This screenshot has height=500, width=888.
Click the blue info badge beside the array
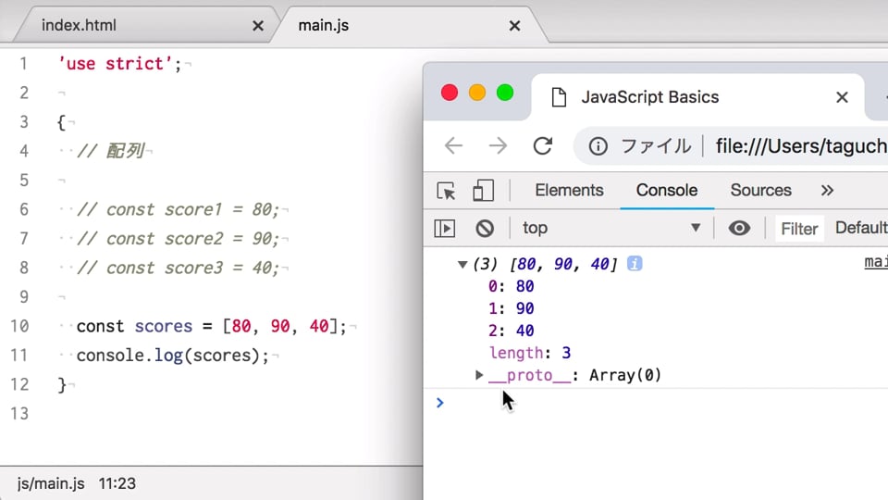pos(635,264)
